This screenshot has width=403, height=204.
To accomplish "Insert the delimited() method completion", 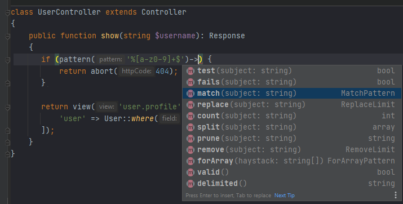I will click(x=292, y=184).
